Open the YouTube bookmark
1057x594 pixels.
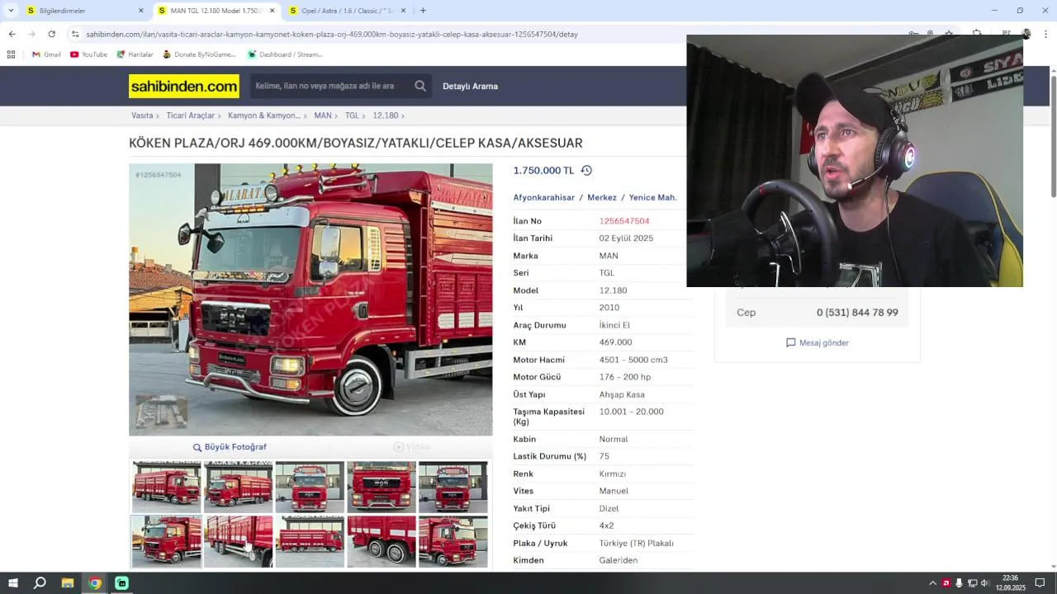tap(88, 54)
